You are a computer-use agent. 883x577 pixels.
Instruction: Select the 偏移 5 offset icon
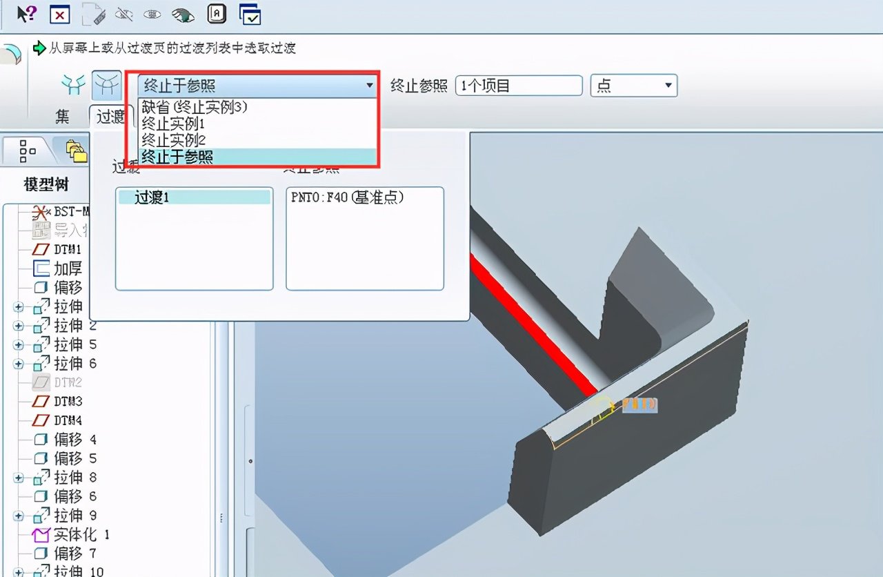tap(41, 458)
